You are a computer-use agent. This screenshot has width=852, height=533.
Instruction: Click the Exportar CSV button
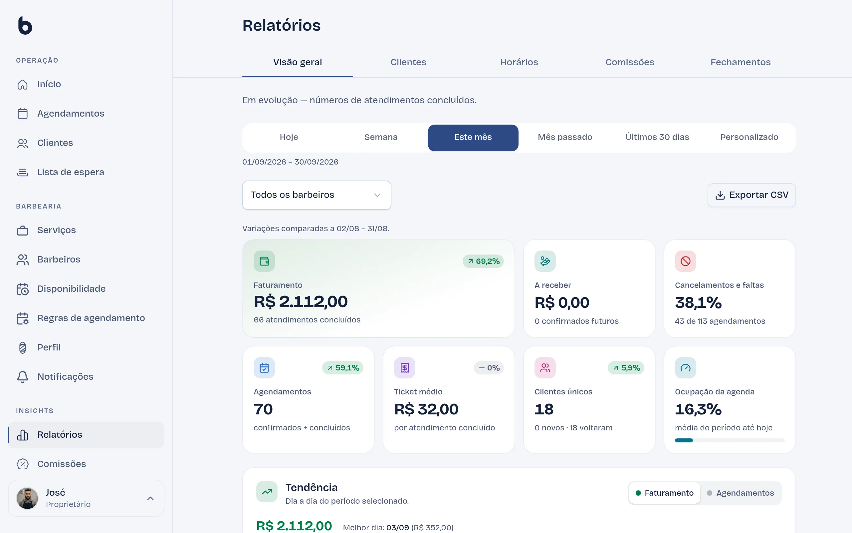[x=752, y=195]
